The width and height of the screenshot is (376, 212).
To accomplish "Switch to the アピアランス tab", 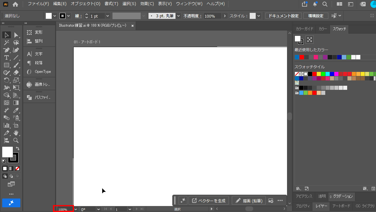I will tap(304, 196).
